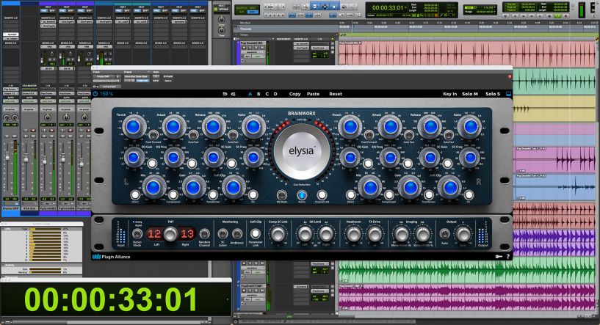Select settings bank C
The height and width of the screenshot is (325, 600).
tap(267, 94)
